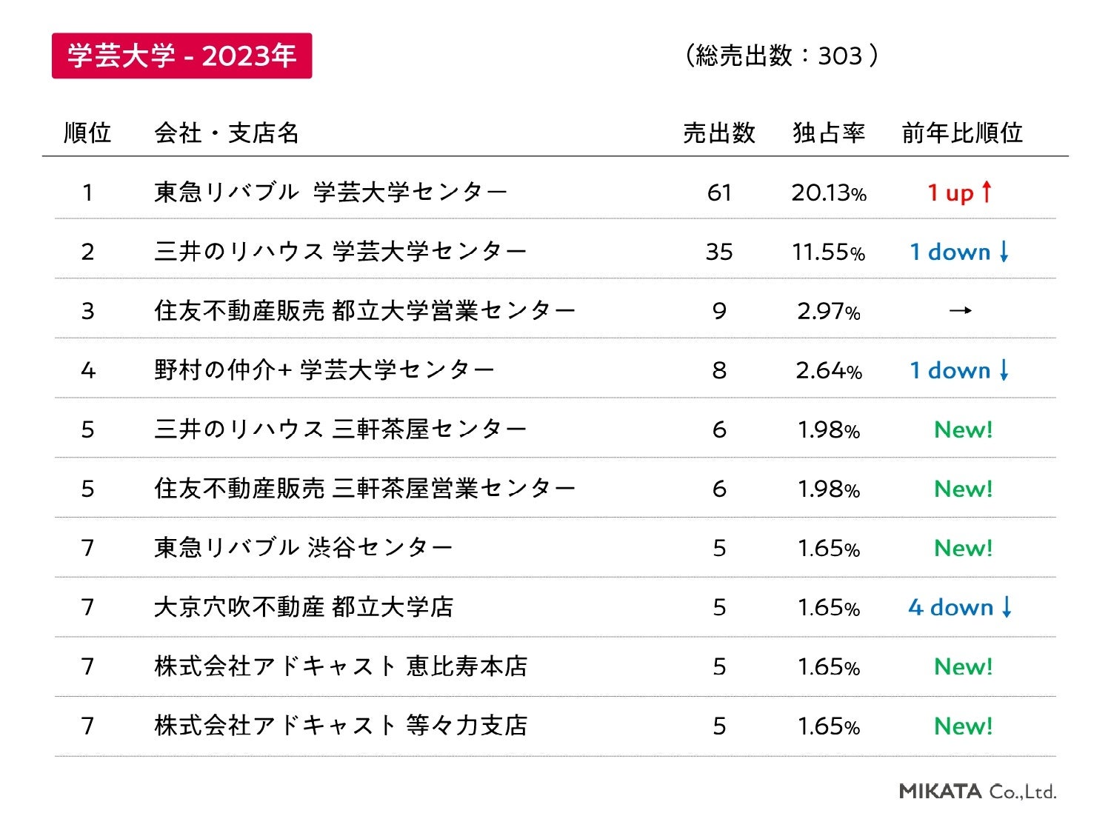Open 三井のリハウス 学芸大学センター entry
The image size is (1111, 833).
(x=340, y=252)
